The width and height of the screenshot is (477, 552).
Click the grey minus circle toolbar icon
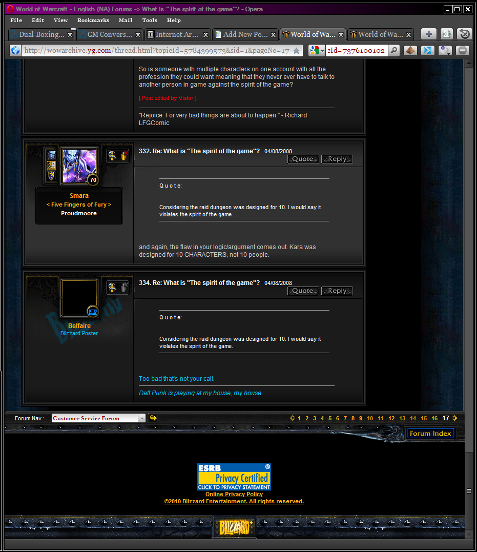pyautogui.click(x=463, y=50)
